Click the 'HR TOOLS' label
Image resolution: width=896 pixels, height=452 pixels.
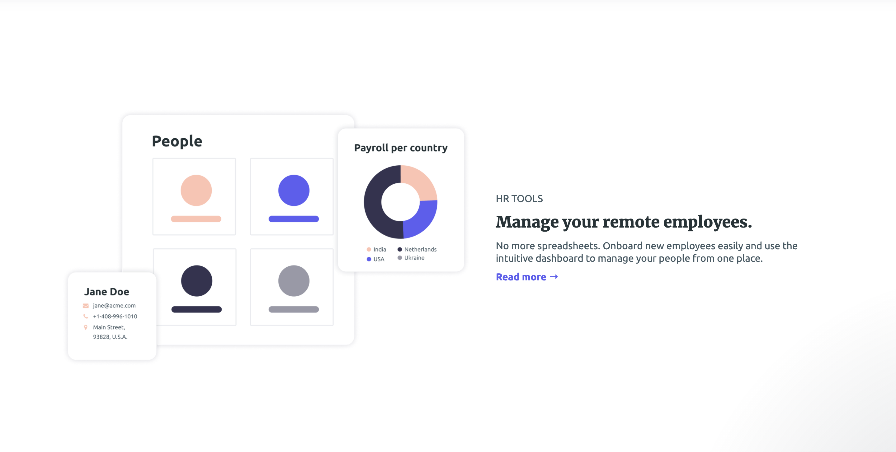(x=519, y=199)
